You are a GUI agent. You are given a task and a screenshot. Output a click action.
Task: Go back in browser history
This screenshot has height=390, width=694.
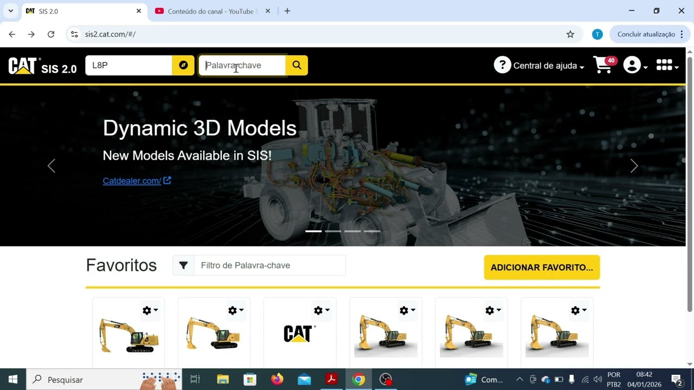pos(12,34)
